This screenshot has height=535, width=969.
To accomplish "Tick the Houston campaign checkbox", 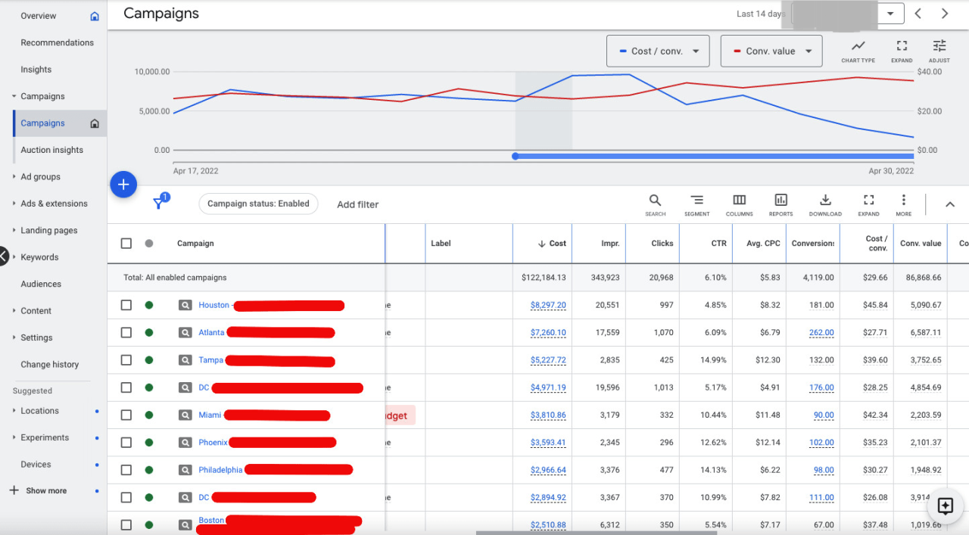I will (126, 305).
